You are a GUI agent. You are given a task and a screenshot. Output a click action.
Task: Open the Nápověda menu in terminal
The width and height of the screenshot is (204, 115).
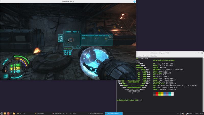[153, 56]
